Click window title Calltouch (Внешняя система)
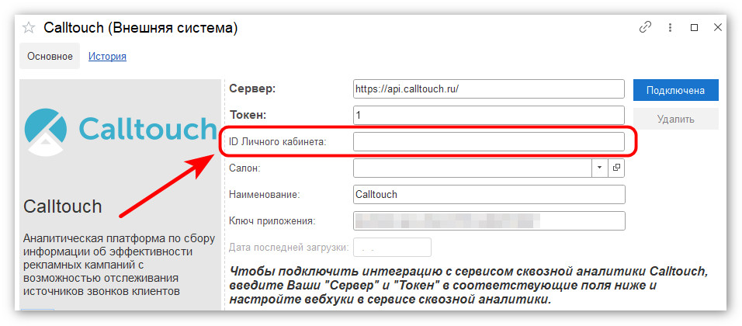Image resolution: width=742 pixels, height=326 pixels. (x=140, y=28)
